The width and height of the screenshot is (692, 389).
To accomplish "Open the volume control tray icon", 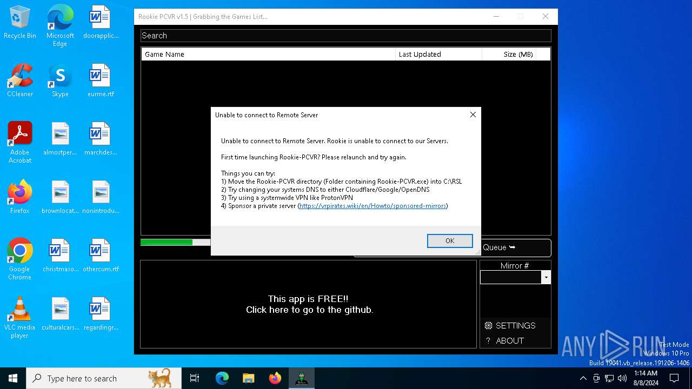I will point(622,378).
